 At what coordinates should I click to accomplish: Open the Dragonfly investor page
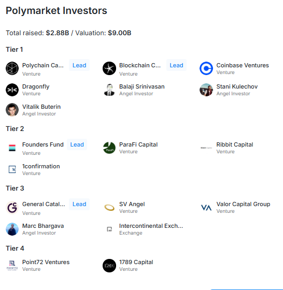pos(36,86)
